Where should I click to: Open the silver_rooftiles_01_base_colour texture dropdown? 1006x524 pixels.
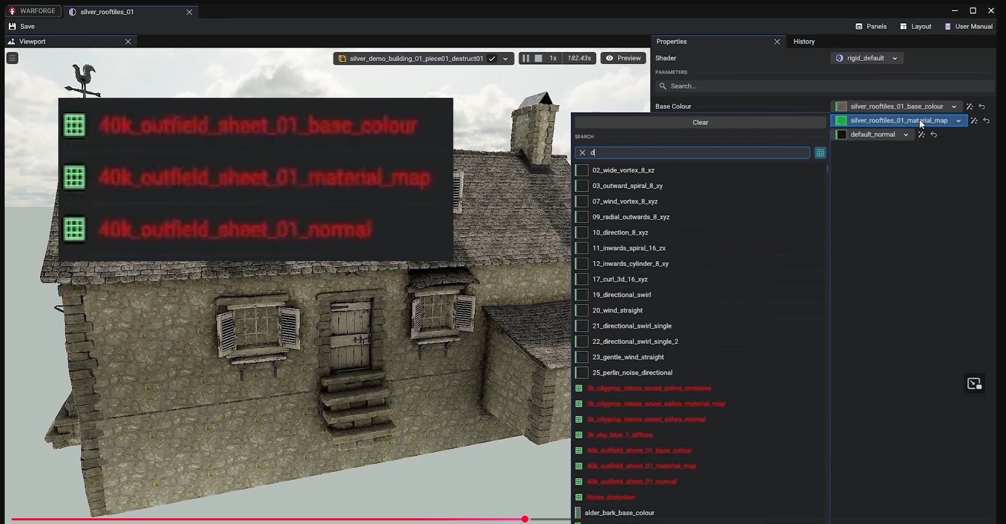click(x=897, y=107)
